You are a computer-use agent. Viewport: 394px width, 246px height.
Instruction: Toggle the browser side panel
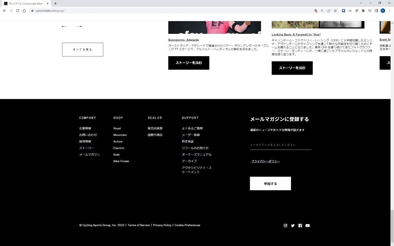click(x=376, y=11)
